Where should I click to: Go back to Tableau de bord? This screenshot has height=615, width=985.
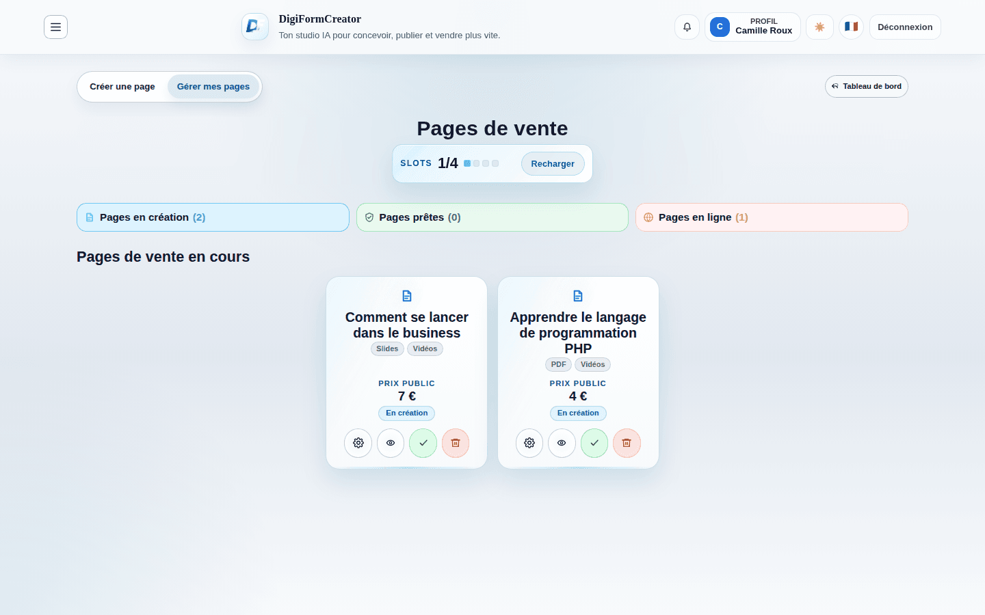coord(867,87)
